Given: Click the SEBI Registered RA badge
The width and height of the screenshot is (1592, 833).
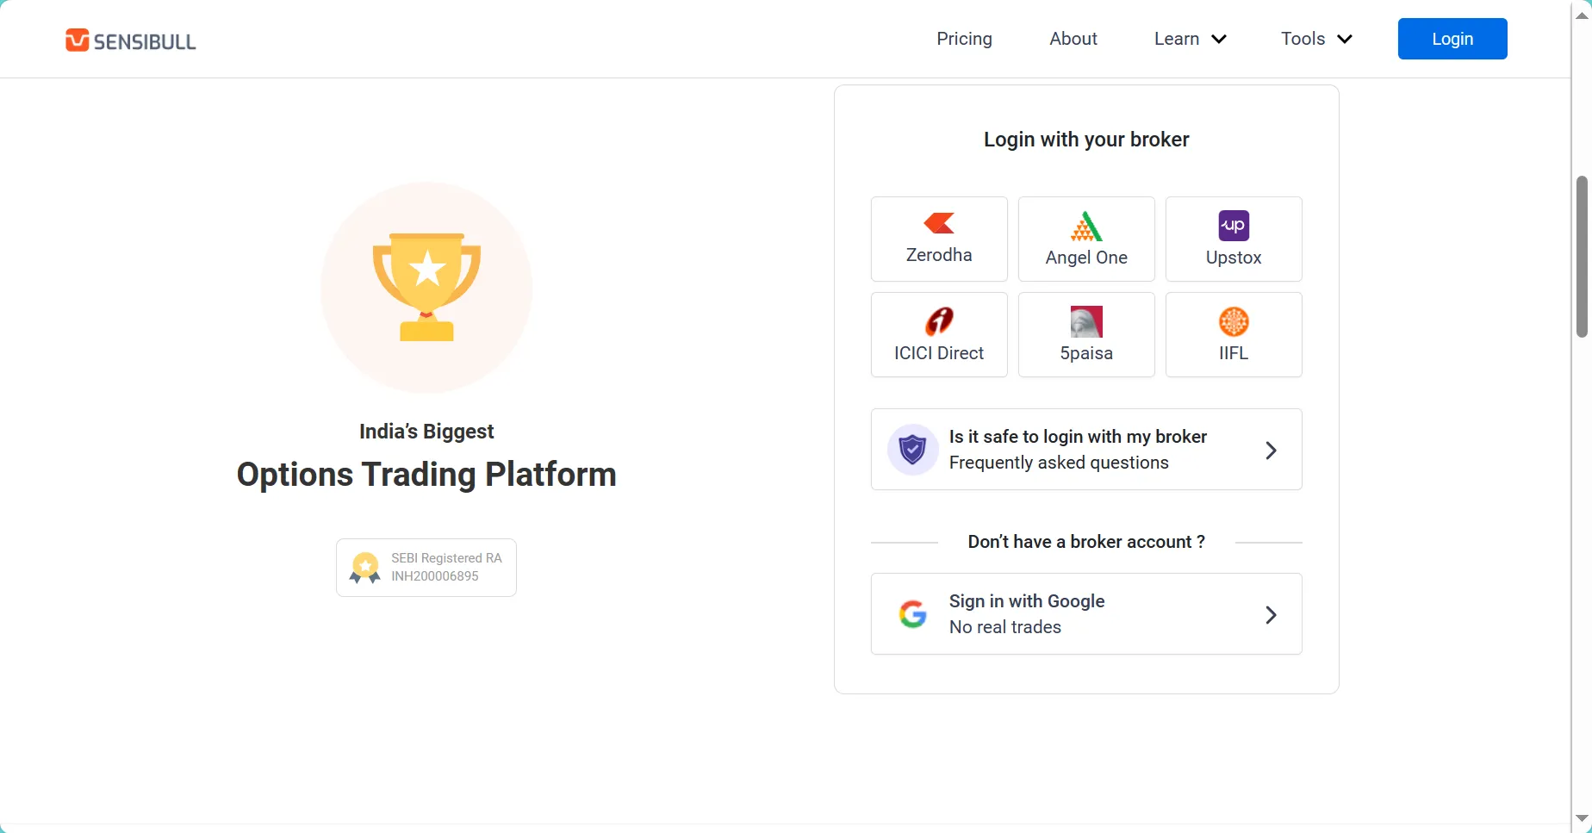Looking at the screenshot, I should click(426, 567).
